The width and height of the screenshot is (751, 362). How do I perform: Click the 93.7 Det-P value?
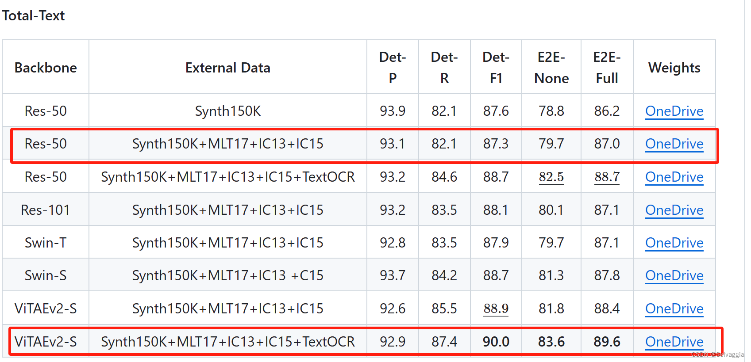[x=393, y=275]
